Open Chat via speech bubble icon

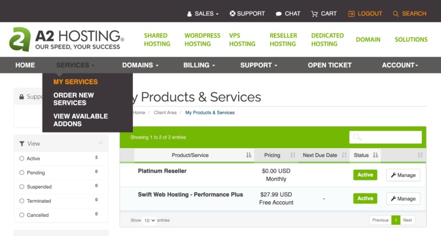(x=279, y=13)
